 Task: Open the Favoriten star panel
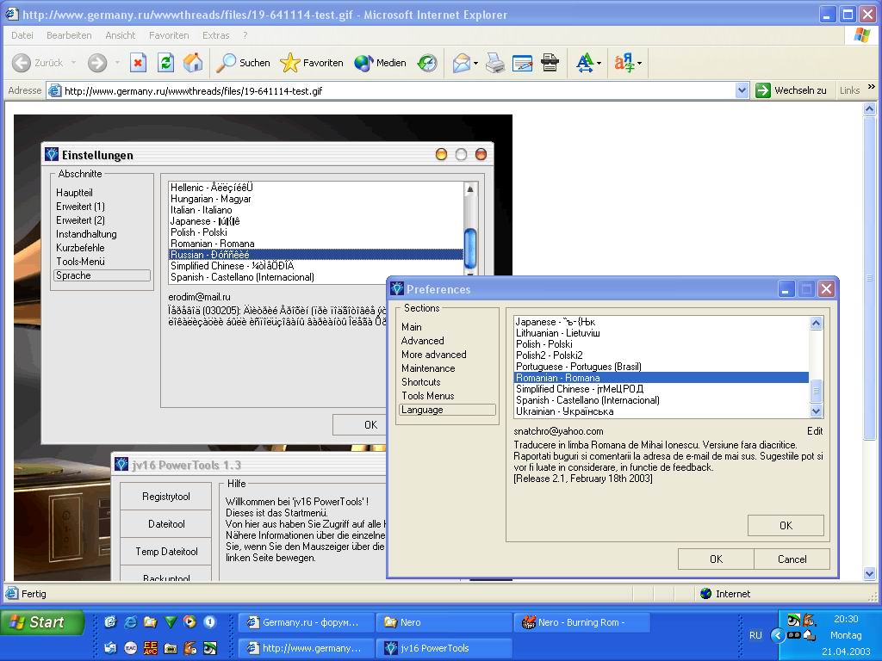point(312,63)
